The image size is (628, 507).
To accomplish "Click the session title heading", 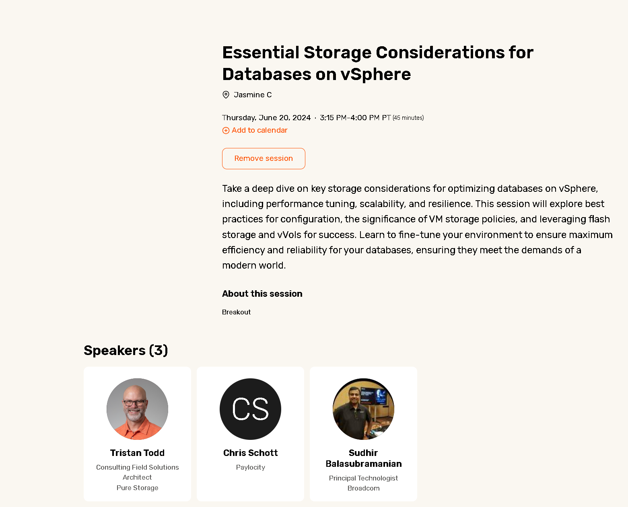I will [x=377, y=64].
